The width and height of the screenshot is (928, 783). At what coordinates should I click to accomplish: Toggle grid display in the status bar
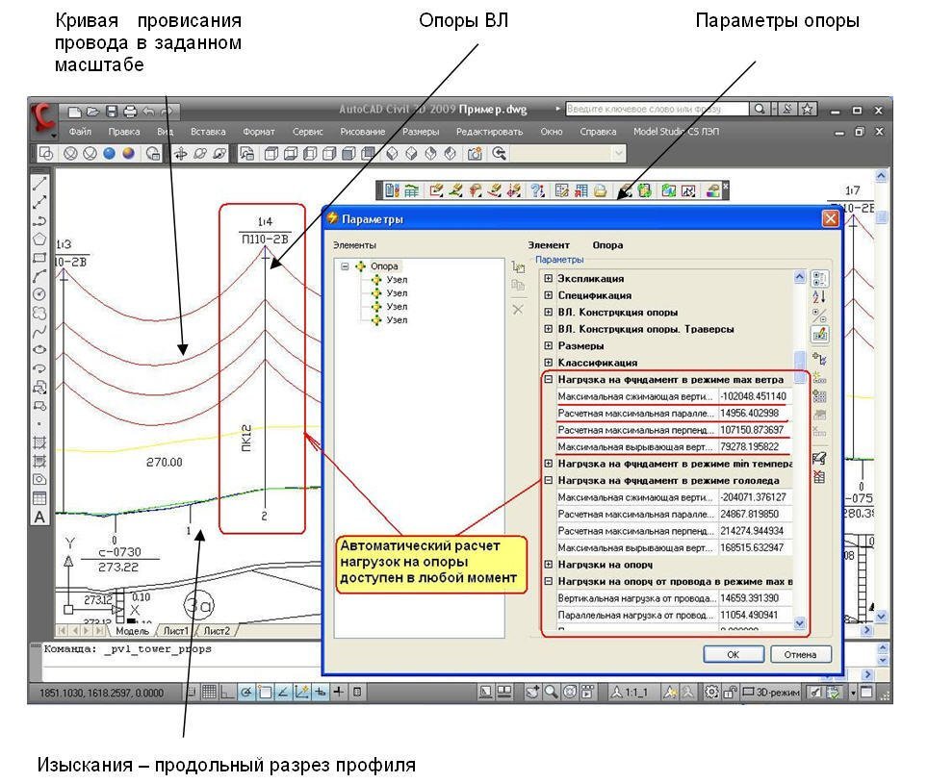pos(209,692)
